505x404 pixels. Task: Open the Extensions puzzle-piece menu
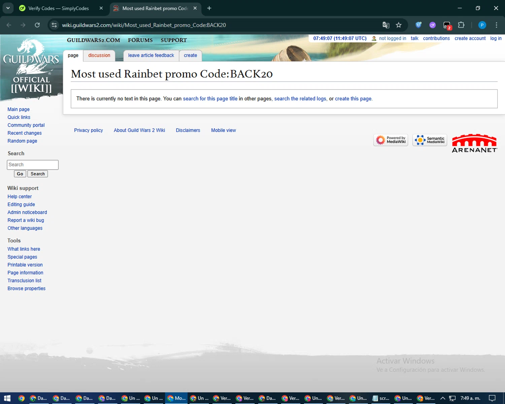[461, 25]
